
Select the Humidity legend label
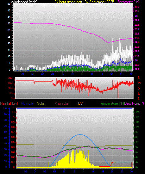[27, 103]
